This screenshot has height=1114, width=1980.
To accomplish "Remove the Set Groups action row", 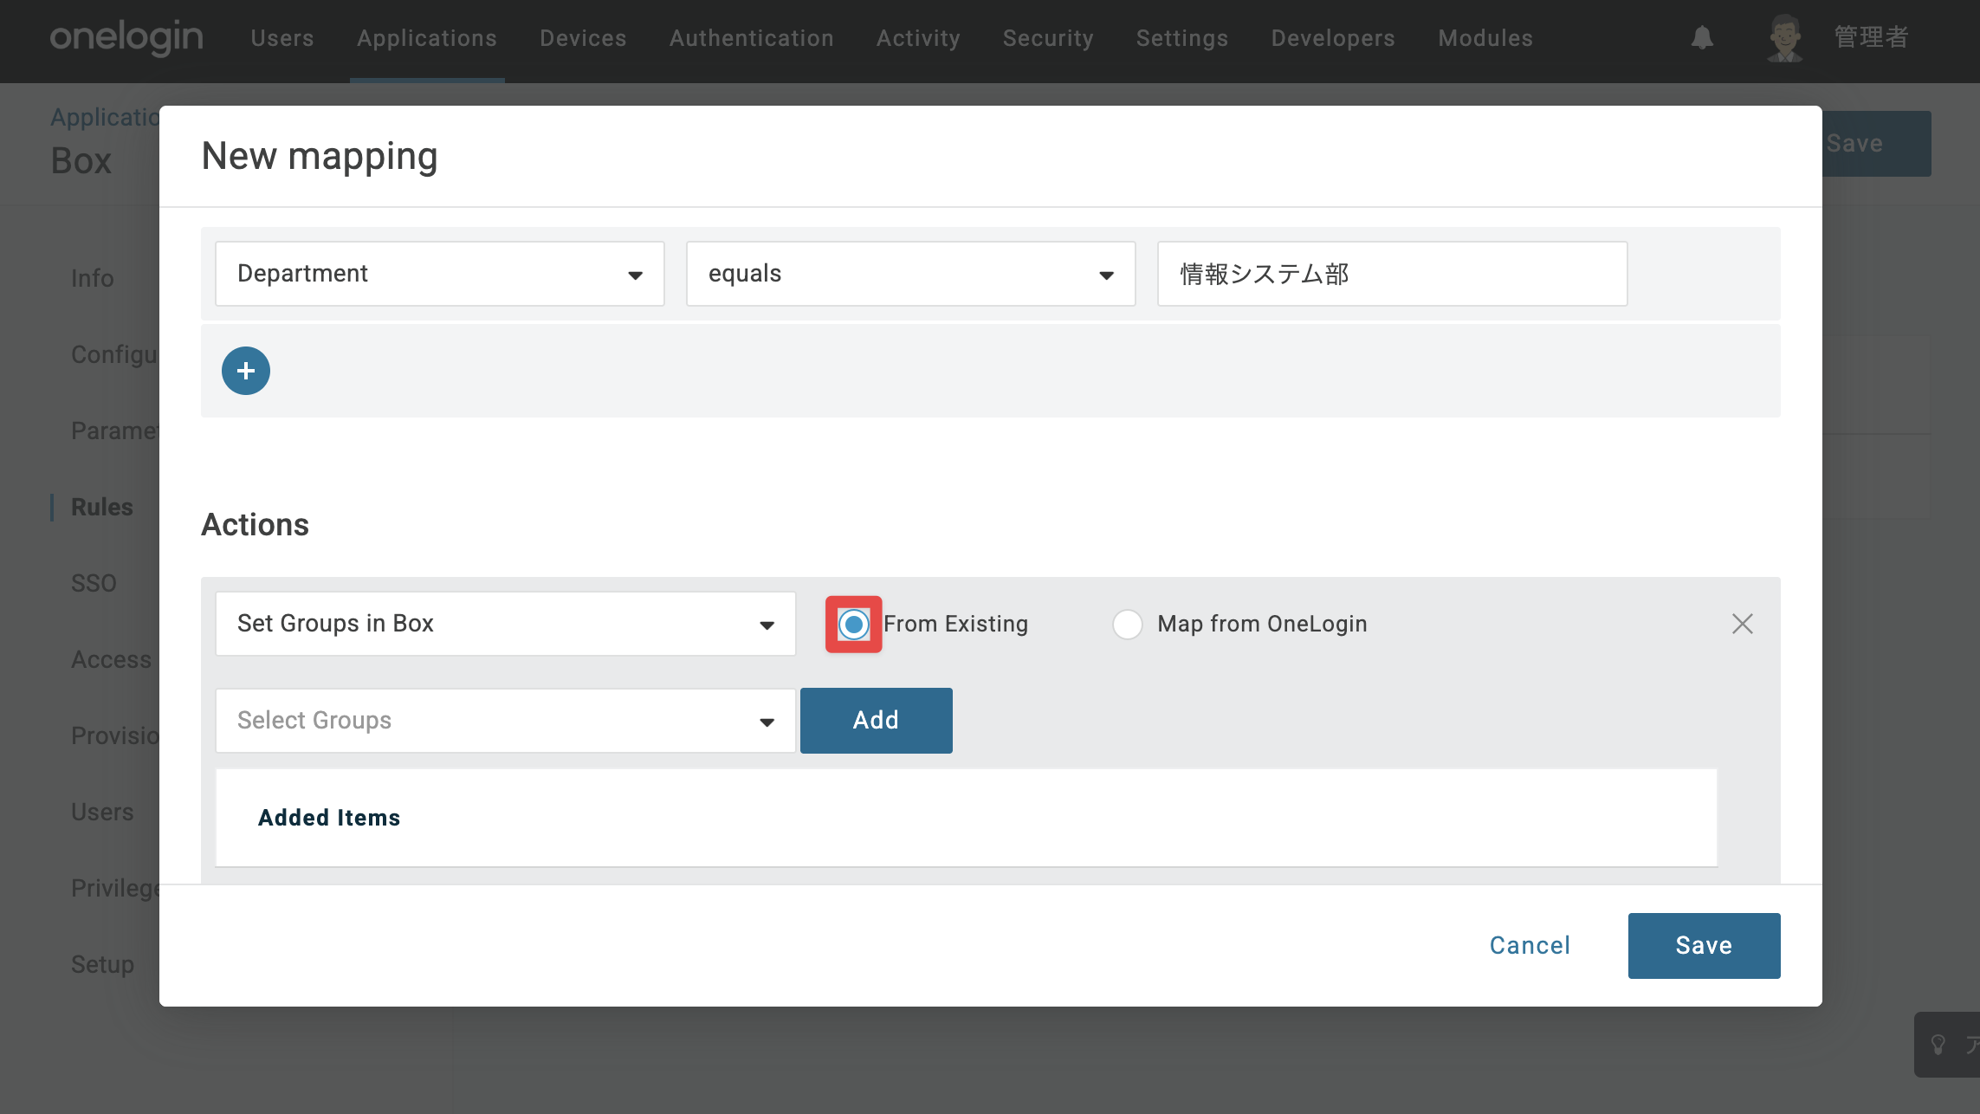I will click(1743, 624).
